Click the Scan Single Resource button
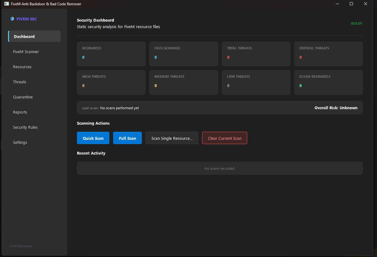Screen dimensions: 377x257 [172, 138]
